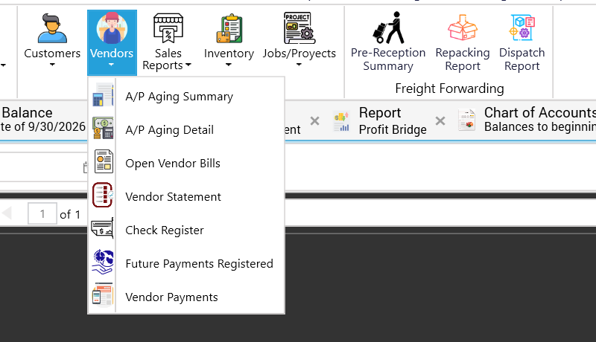Open the Pre-Reception Summary icon
596x342 pixels.
(388, 28)
